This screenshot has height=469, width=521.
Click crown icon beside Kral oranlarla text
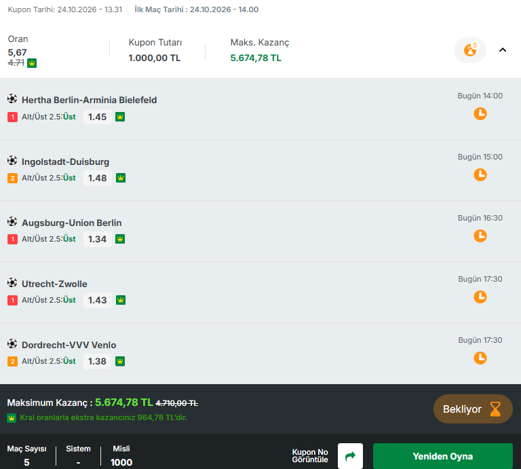pyautogui.click(x=12, y=418)
